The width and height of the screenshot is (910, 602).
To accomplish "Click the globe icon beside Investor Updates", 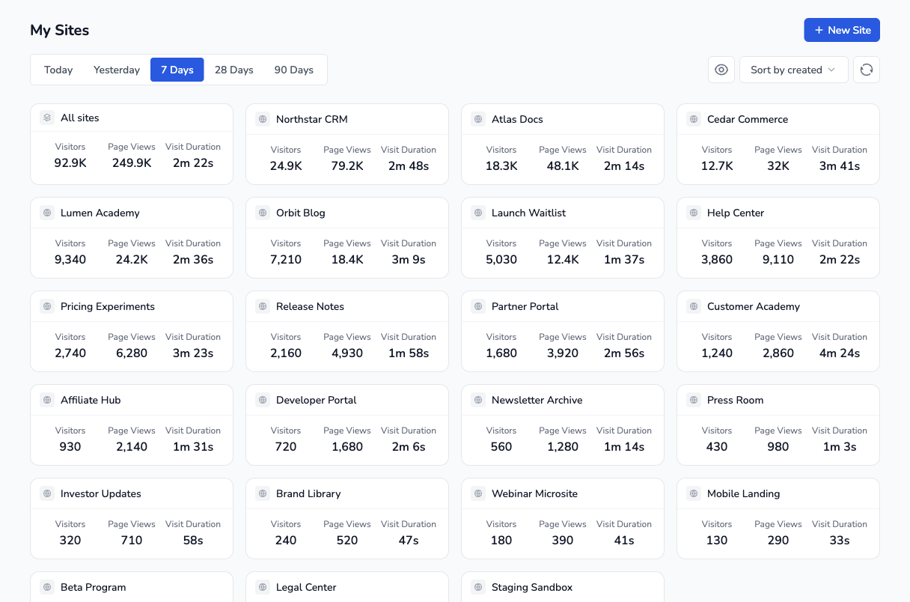I will point(47,493).
